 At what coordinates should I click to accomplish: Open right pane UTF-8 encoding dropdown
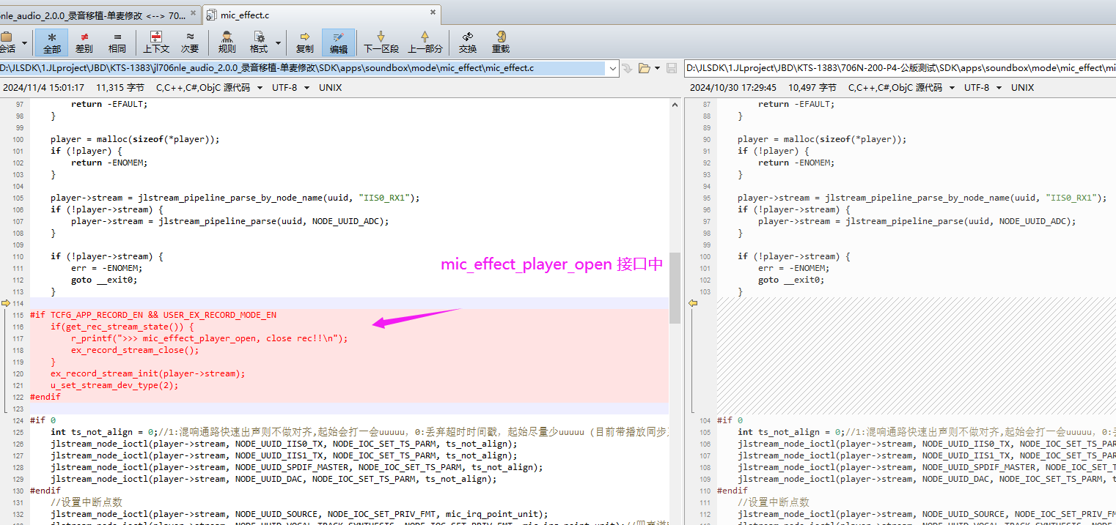point(983,87)
